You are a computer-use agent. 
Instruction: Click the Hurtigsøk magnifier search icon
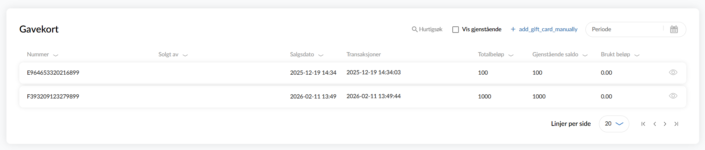[x=415, y=29]
